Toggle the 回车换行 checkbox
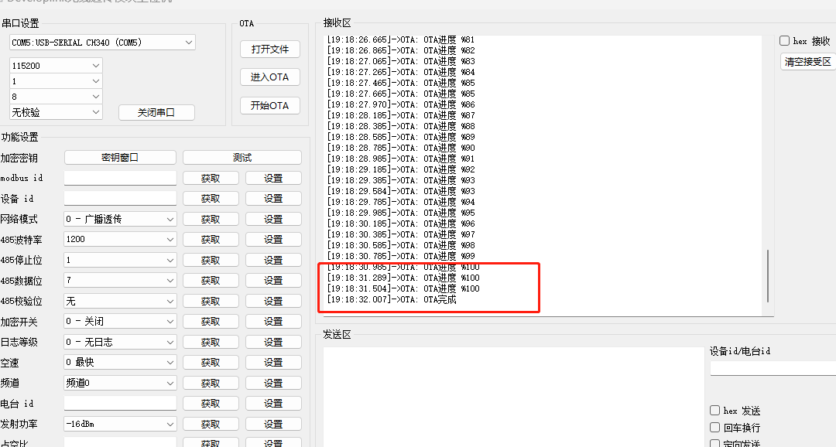This screenshot has height=447, width=836. tap(715, 427)
